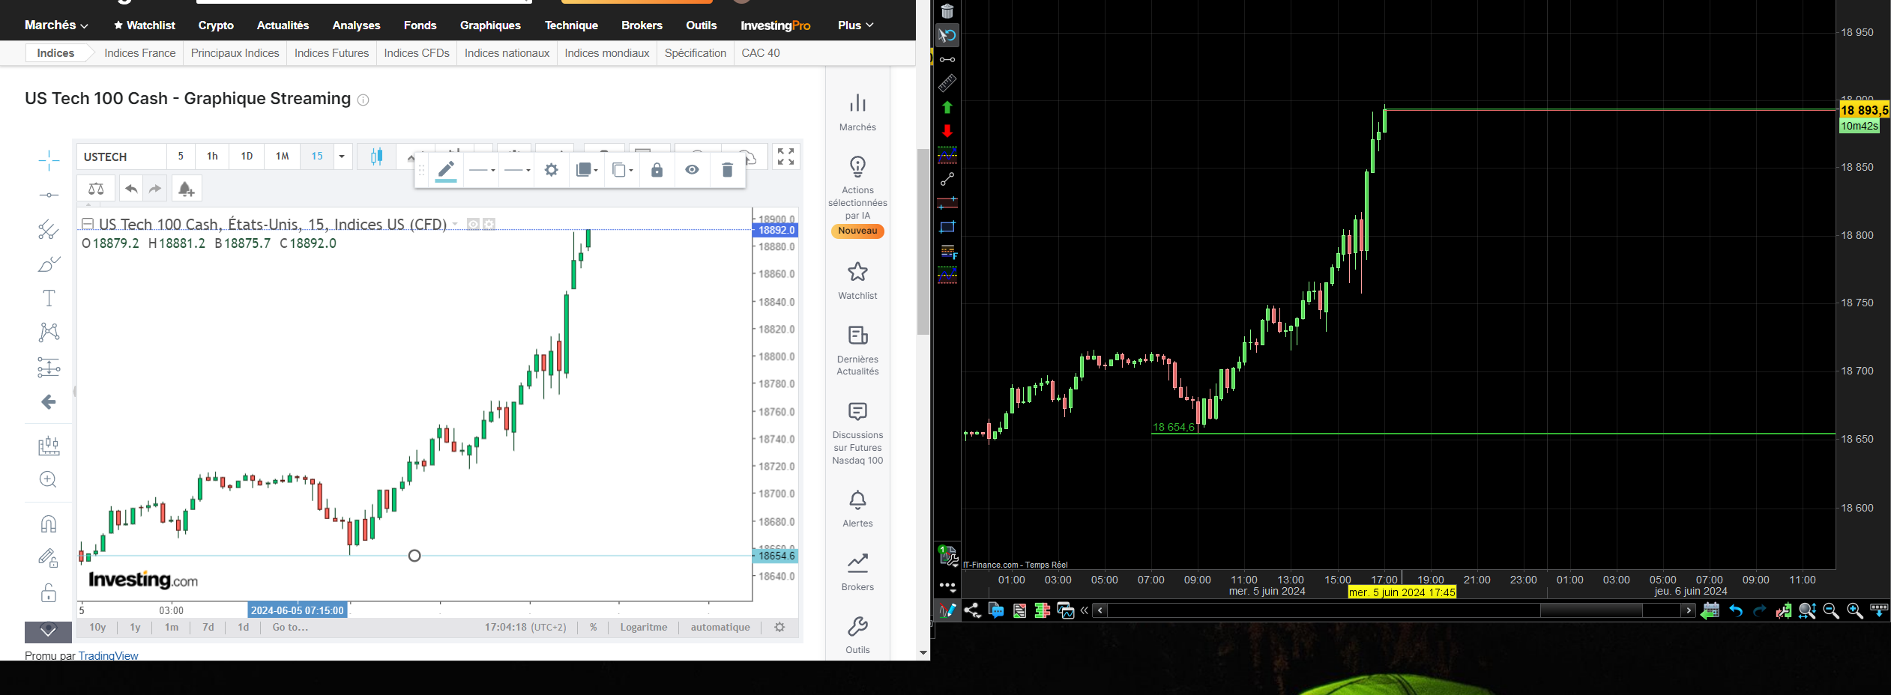This screenshot has height=695, width=1891.
Task: Select the 1h timeframe
Action: pyautogui.click(x=212, y=157)
